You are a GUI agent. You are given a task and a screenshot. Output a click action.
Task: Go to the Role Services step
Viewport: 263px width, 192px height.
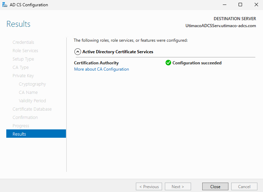25,51
